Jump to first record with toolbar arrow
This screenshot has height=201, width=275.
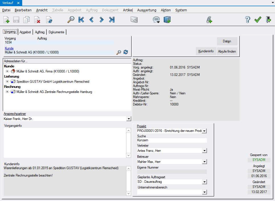tap(81, 20)
